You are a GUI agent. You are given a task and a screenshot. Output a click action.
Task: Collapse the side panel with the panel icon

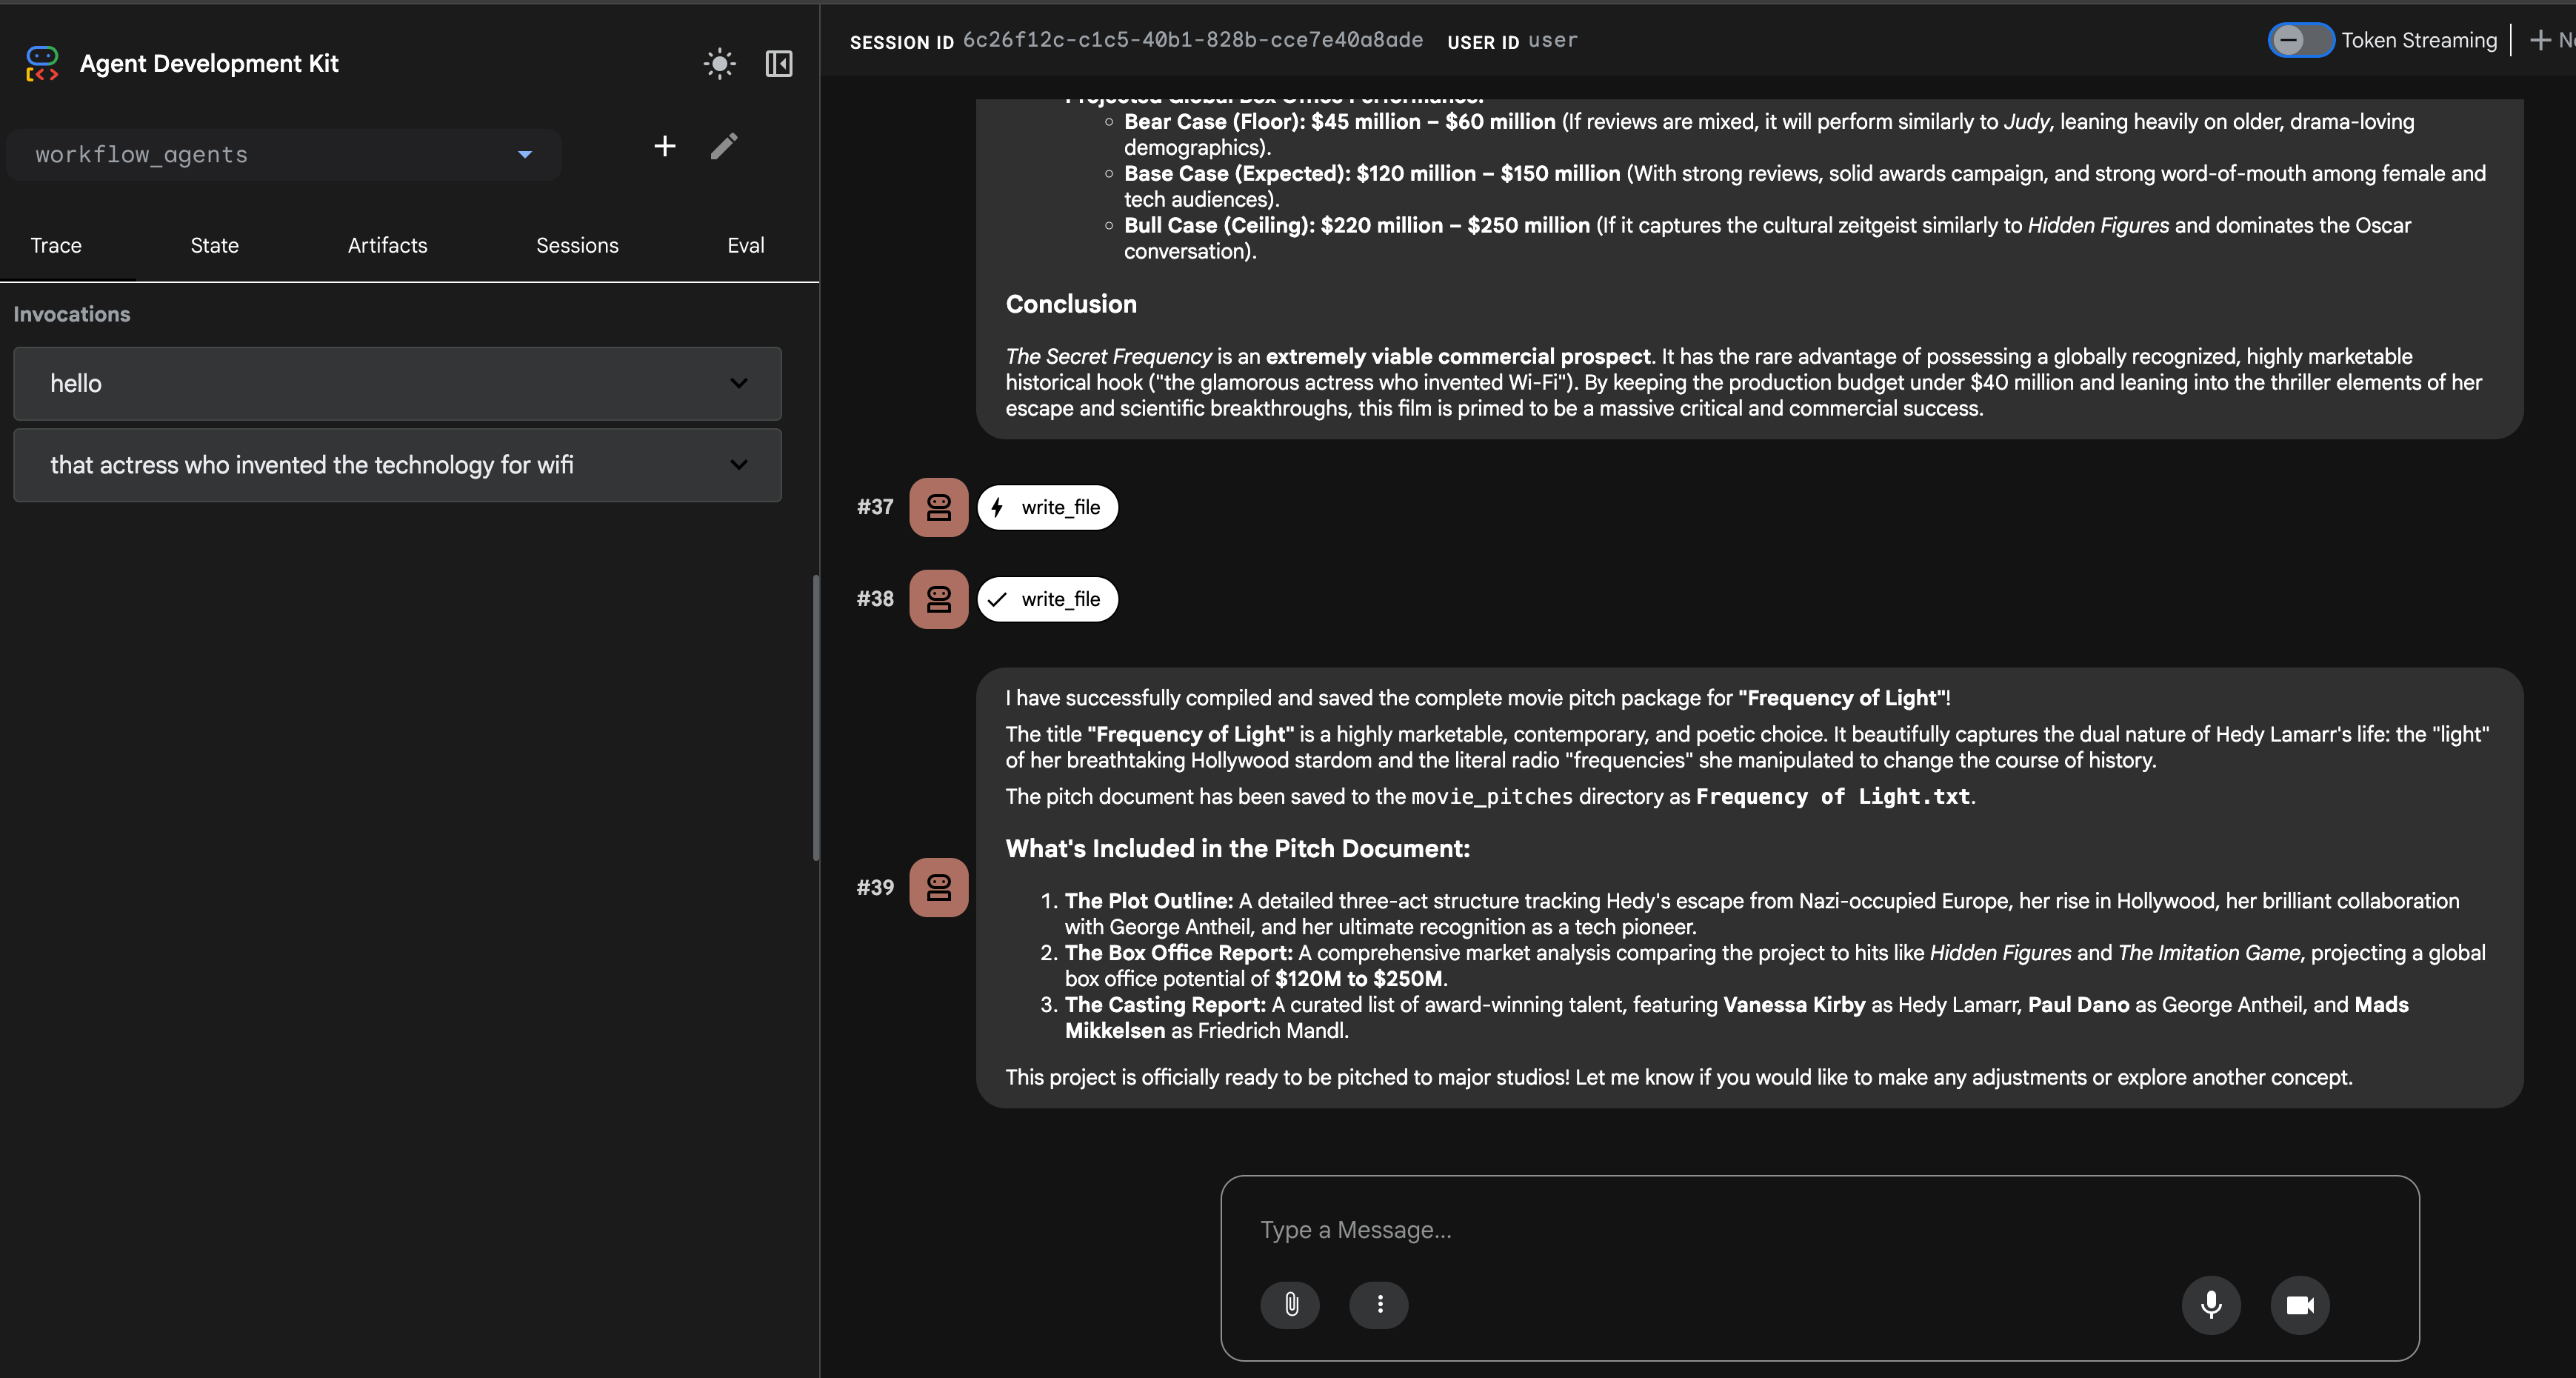[779, 64]
